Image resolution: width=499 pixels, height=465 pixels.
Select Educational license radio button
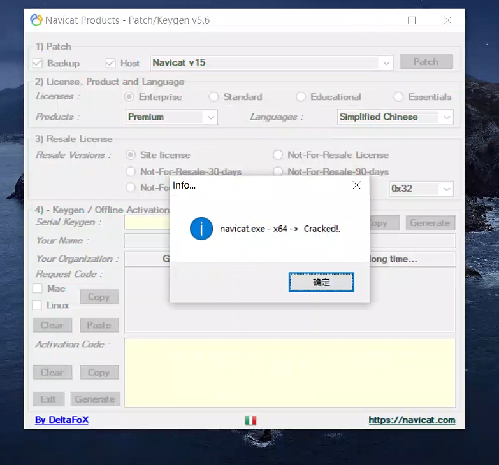coord(301,97)
